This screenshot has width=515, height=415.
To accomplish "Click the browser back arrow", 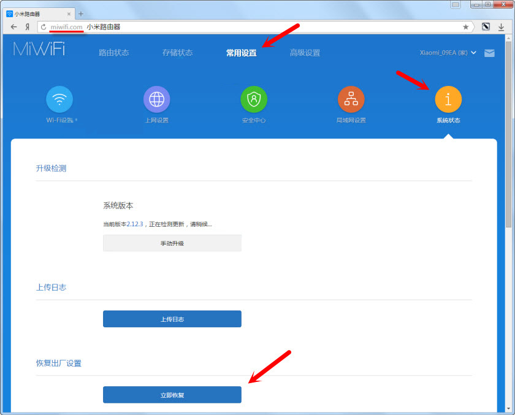I will tap(13, 27).
